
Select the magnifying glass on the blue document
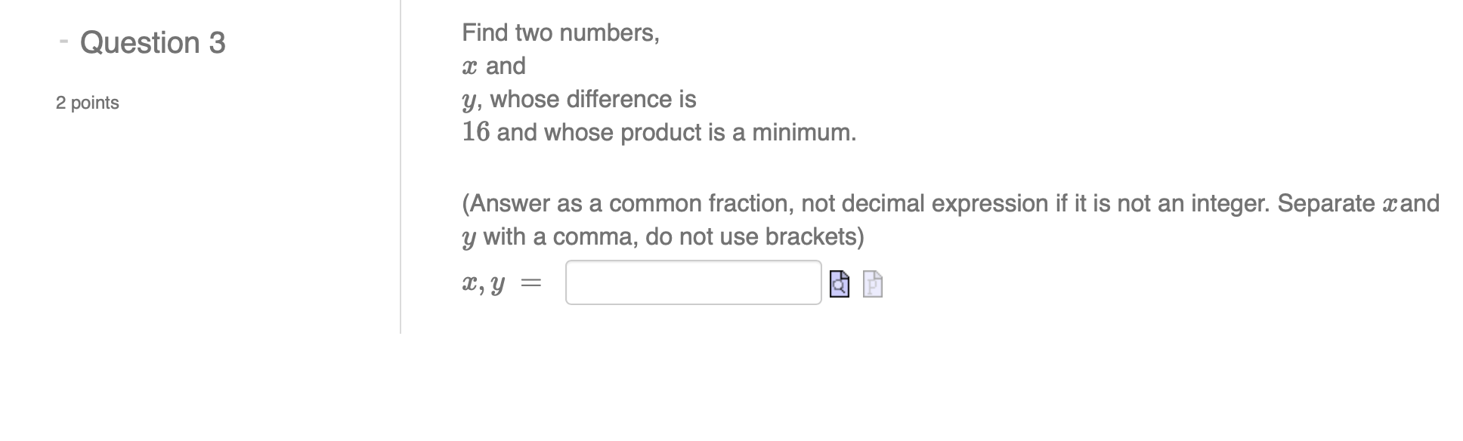(x=839, y=285)
